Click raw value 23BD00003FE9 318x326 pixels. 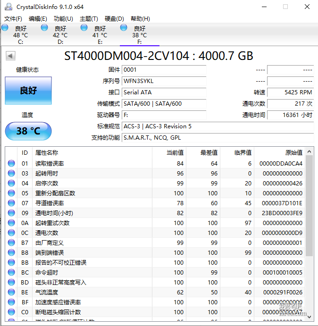pos(282,213)
